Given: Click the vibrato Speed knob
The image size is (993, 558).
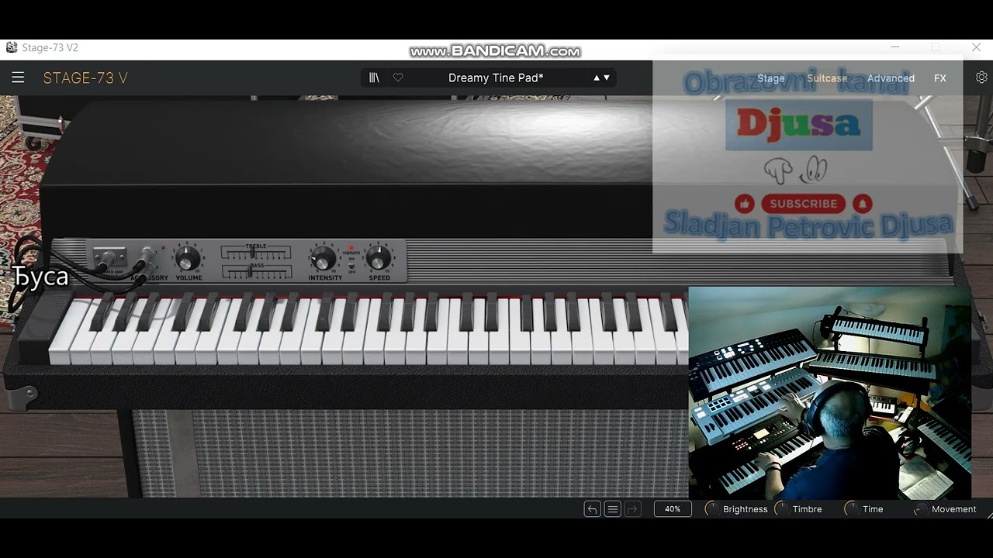Looking at the screenshot, I should (x=379, y=259).
